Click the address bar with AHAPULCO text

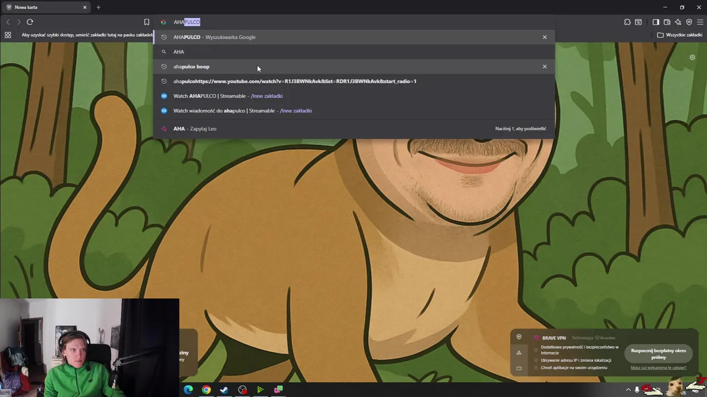coord(353,22)
